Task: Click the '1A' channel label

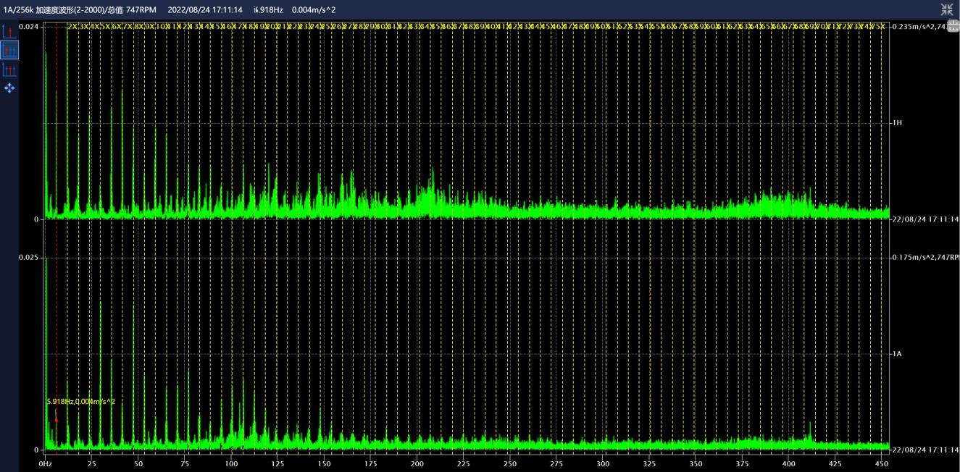Action: [x=898, y=354]
